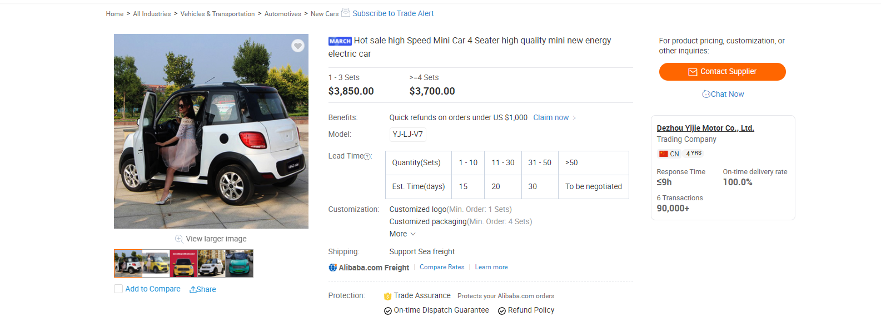Click the heart favorite icon on product image

(x=298, y=46)
